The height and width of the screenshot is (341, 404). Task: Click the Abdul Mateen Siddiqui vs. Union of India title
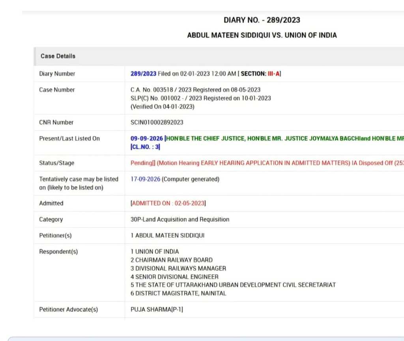coord(262,35)
